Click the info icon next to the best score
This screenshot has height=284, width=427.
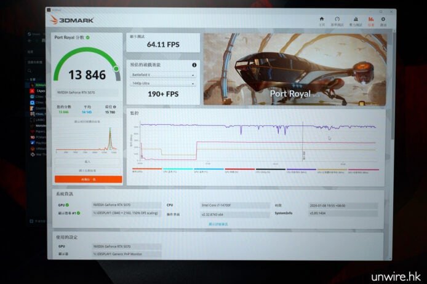coord(114,107)
